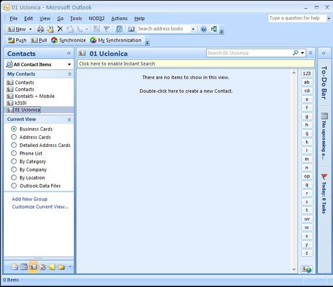This screenshot has width=333, height=287.
Task: Jump to op index button
Action: 306,176
